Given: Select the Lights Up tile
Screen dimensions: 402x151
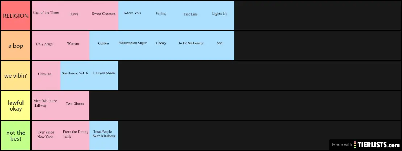Looking at the screenshot, I should 220,16.
